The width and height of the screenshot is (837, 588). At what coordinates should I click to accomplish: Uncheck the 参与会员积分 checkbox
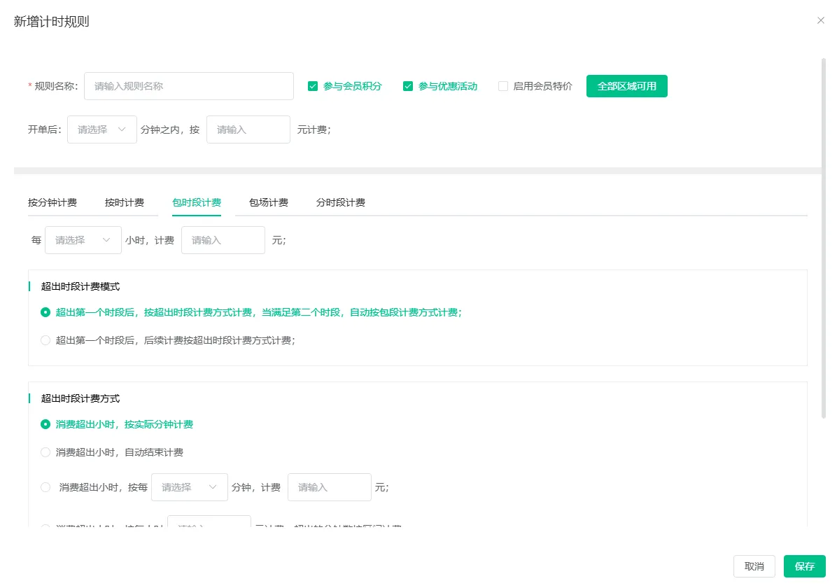click(x=313, y=85)
